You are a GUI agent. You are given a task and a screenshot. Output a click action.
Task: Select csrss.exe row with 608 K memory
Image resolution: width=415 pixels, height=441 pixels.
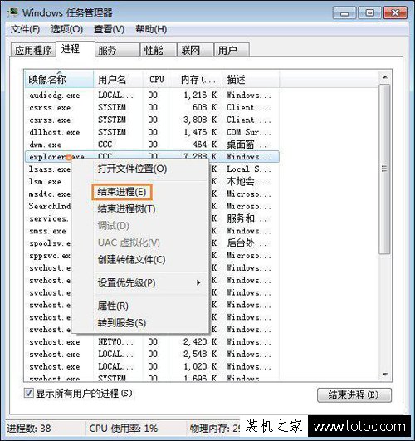click(x=152, y=108)
